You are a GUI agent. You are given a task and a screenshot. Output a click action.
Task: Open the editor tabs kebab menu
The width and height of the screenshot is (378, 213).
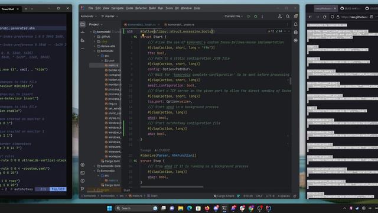click(288, 24)
